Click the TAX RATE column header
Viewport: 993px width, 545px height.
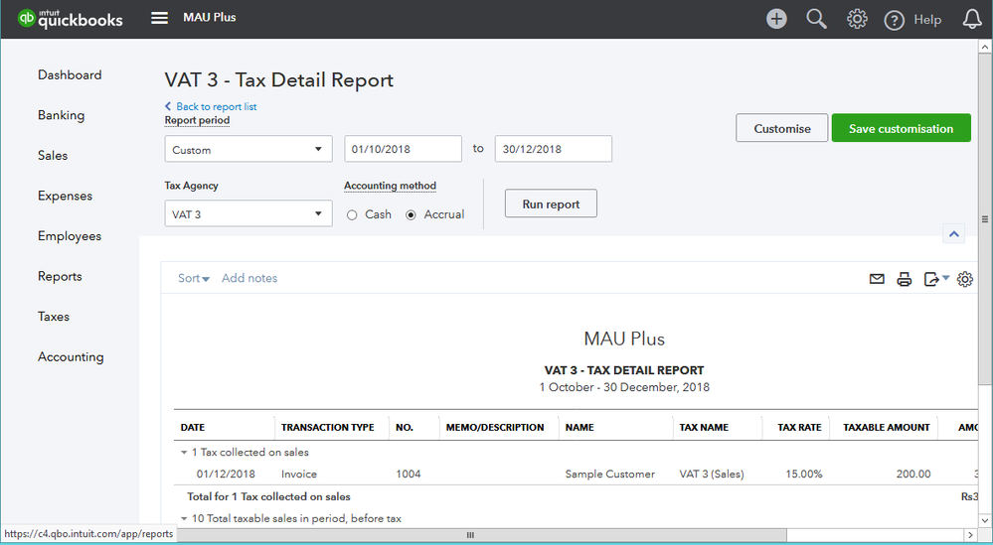tap(799, 428)
